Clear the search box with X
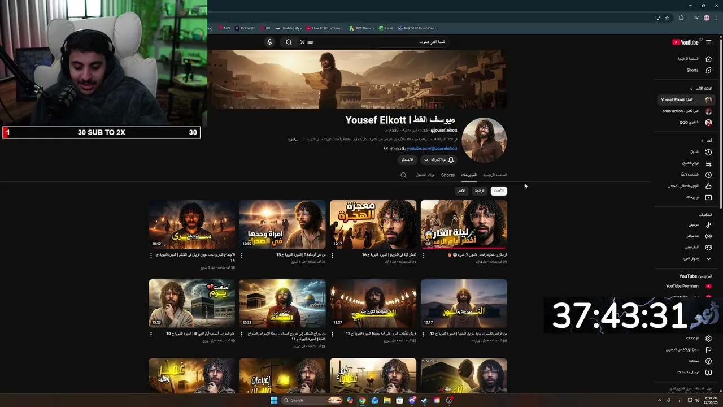 302,42
